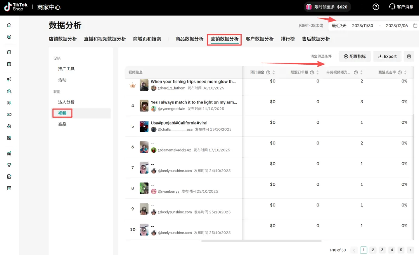419x255 pixels.
Task: Open the four-squares apps icon in sidebar
Action: (9, 138)
